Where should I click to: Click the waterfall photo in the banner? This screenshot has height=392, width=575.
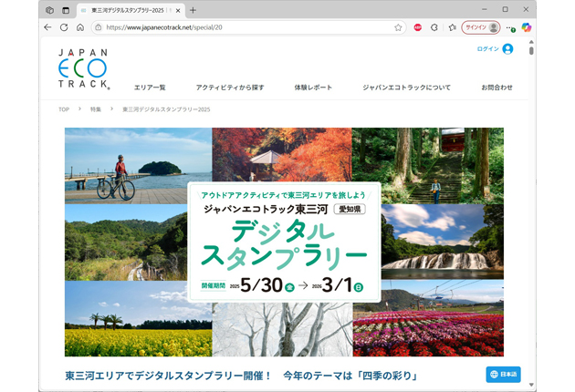pyautogui.click(x=443, y=242)
